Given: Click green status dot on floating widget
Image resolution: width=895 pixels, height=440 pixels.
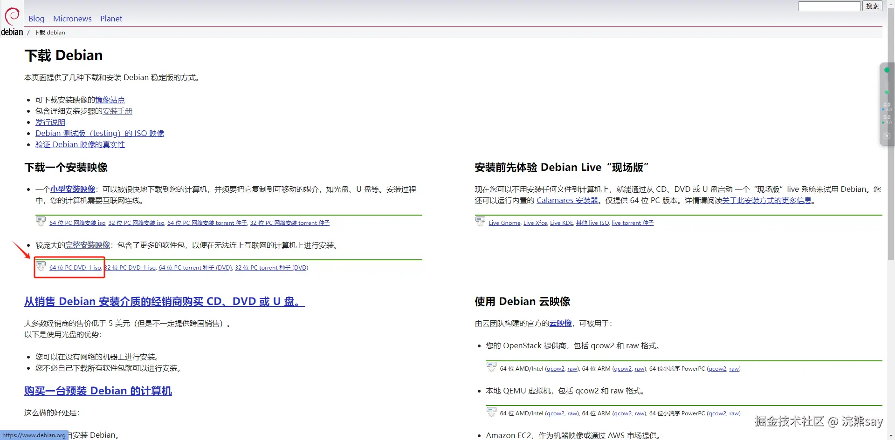Looking at the screenshot, I should 887,70.
